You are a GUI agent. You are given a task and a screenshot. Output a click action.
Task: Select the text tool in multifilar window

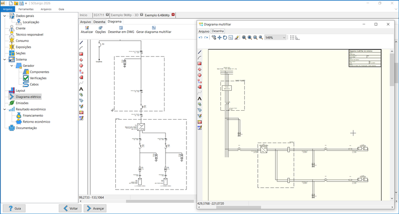(200, 98)
